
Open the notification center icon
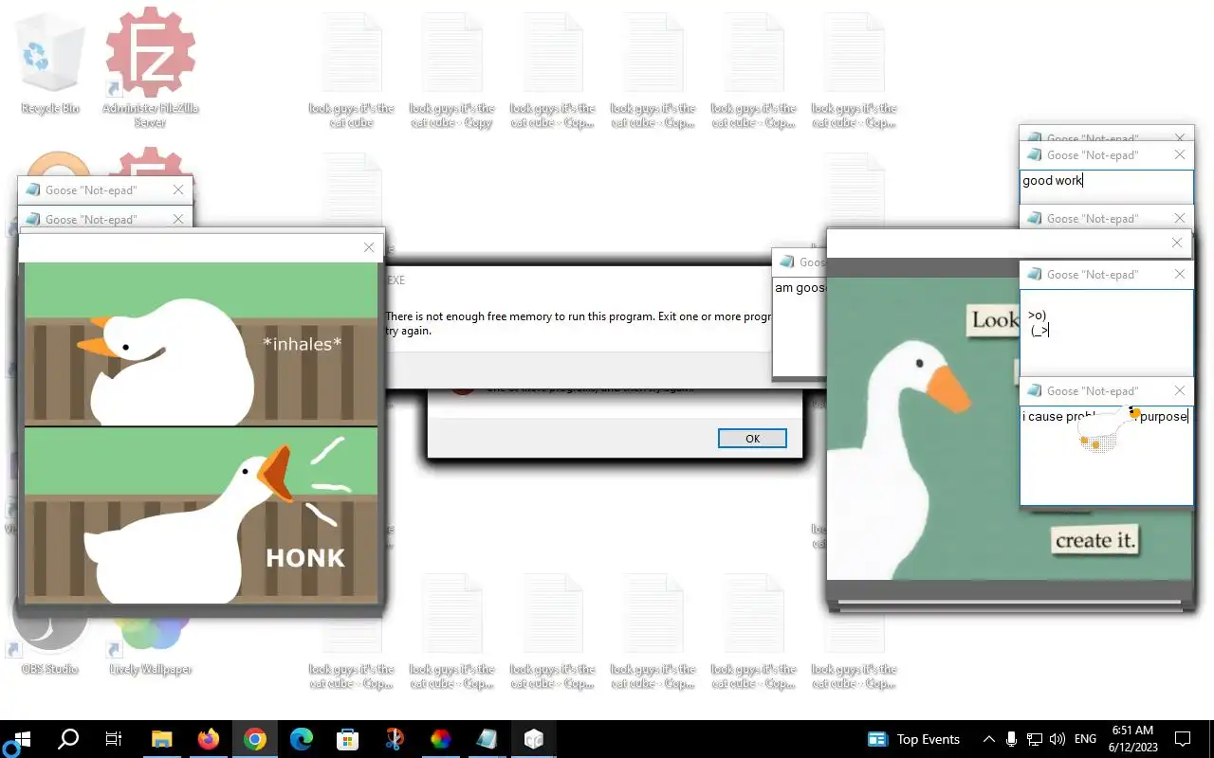tap(1183, 739)
